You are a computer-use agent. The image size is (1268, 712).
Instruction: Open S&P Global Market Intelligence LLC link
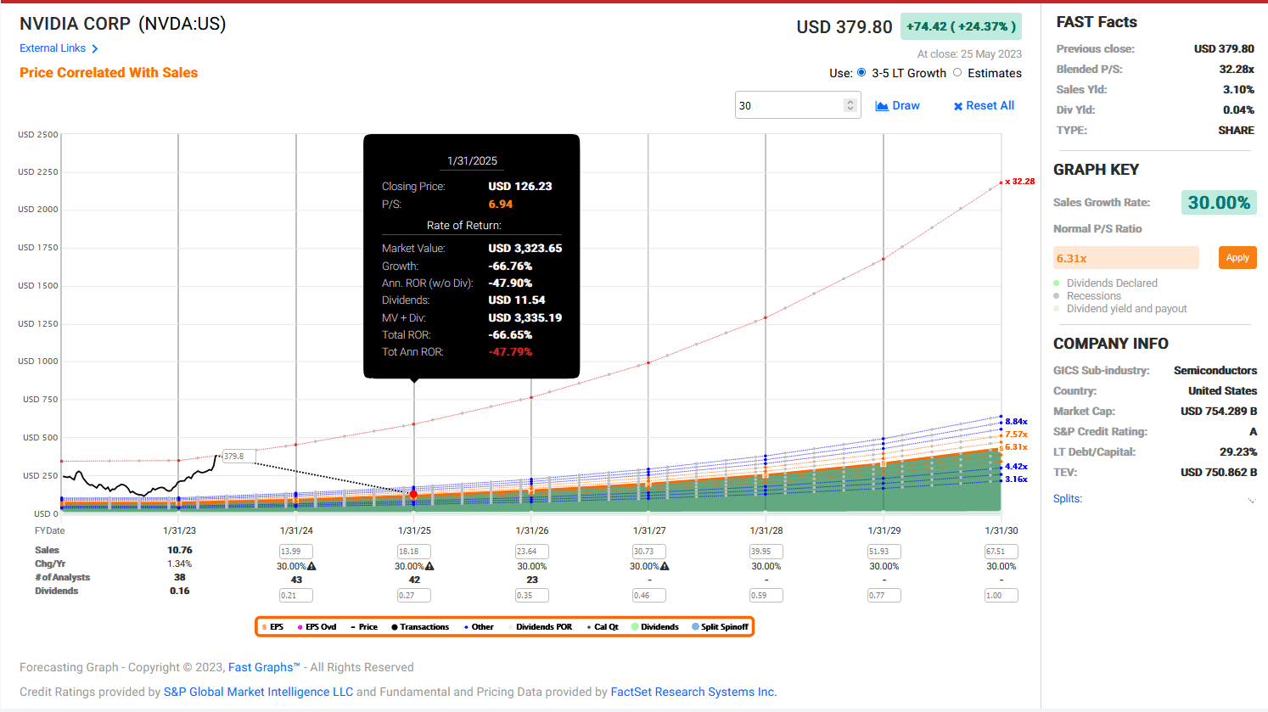[258, 692]
